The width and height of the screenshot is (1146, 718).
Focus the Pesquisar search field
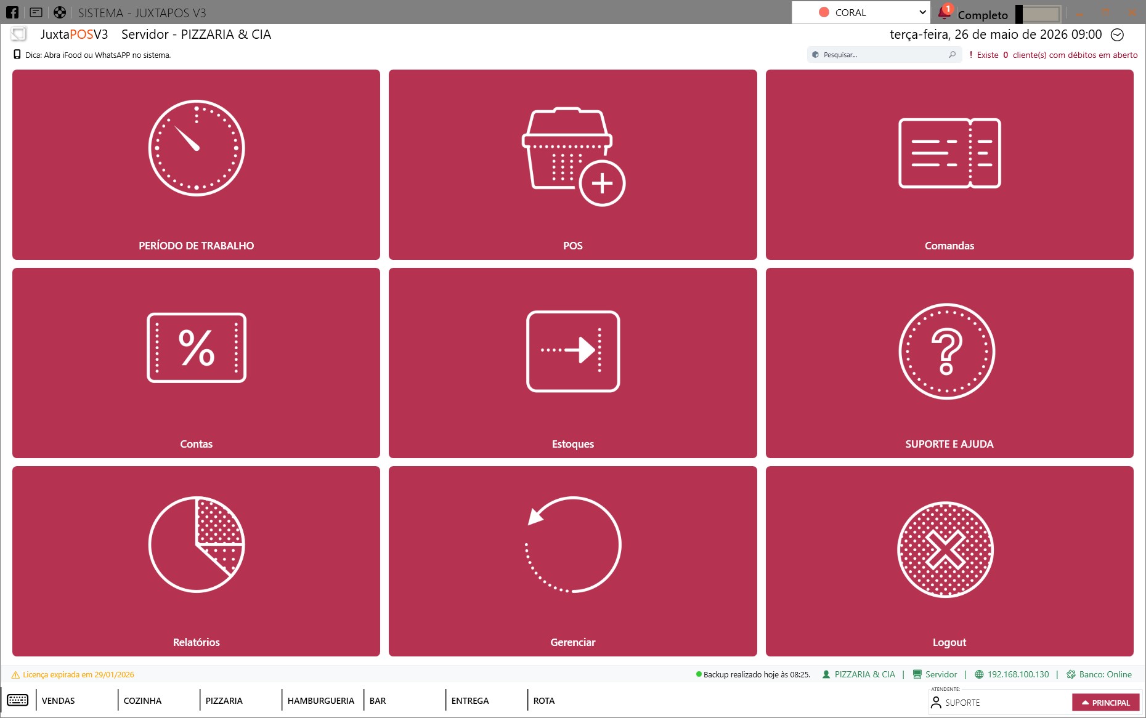(x=884, y=55)
